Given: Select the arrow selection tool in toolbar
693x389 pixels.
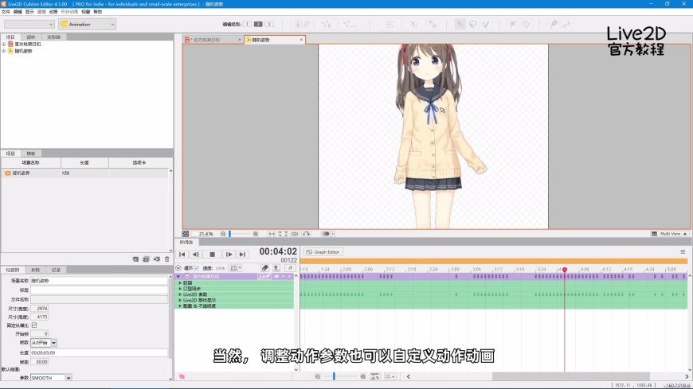Looking at the screenshot, I should click(x=460, y=25).
